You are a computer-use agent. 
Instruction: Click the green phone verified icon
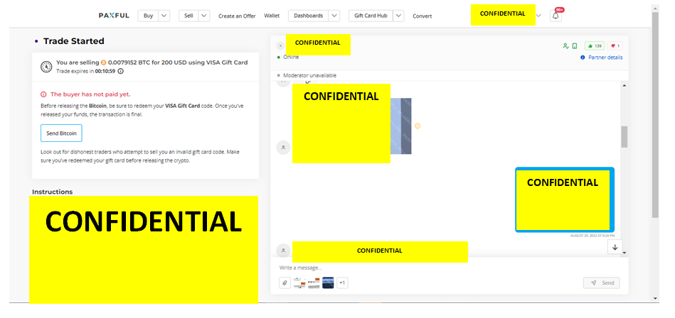click(x=575, y=46)
